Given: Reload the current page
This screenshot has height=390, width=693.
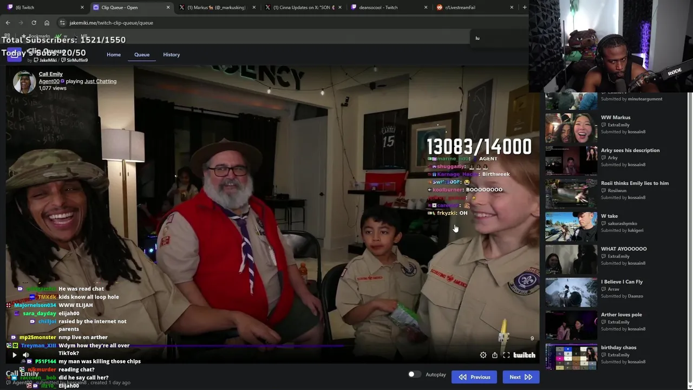Looking at the screenshot, I should (x=34, y=23).
